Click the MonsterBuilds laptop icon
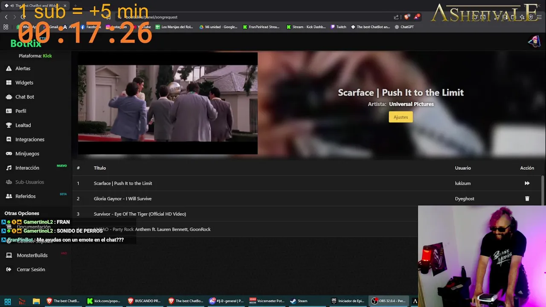 pyautogui.click(x=9, y=255)
